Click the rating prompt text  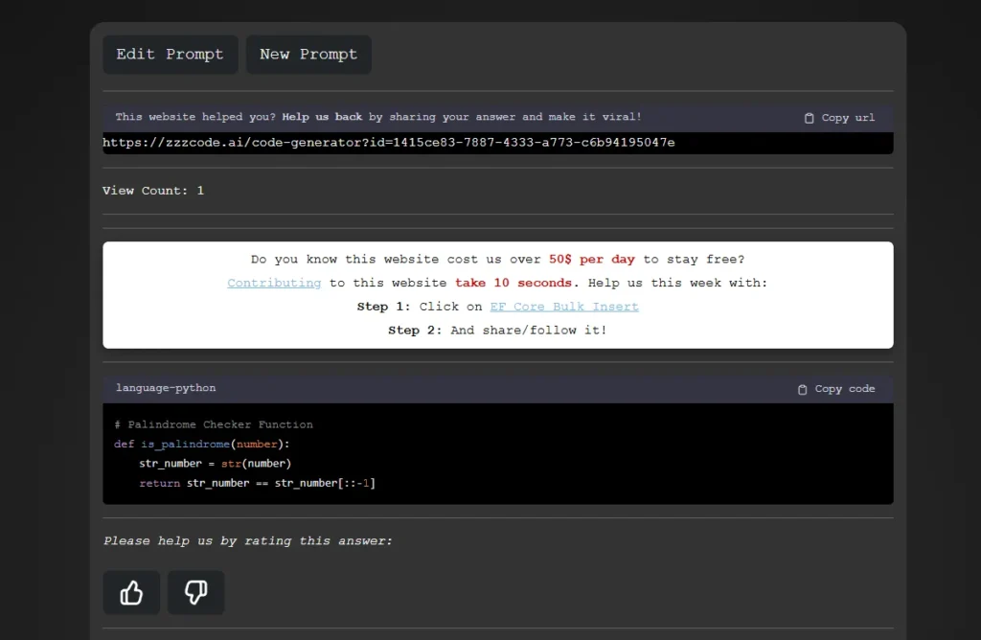(x=247, y=540)
